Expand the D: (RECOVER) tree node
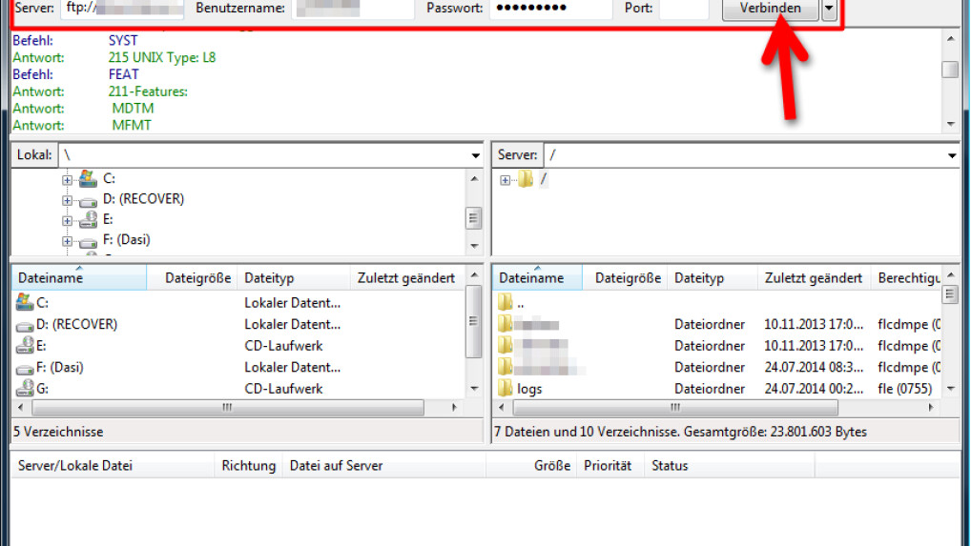Viewport: 971px width, 546px height. coord(67,200)
